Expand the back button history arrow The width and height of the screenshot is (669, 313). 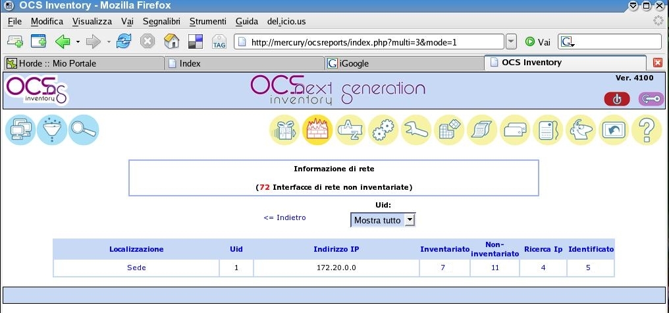(x=78, y=42)
